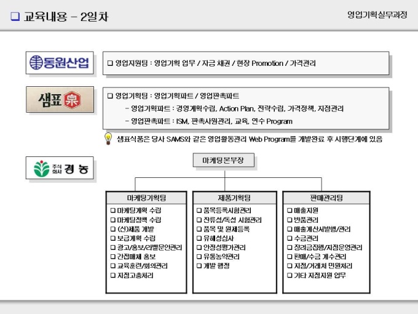Select the 판매관리팀 header box

326,198
